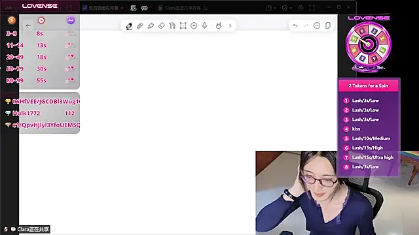Screen dimensions: 419x235
Task: Click the purple Lush toy icon
Action: tap(71, 20)
